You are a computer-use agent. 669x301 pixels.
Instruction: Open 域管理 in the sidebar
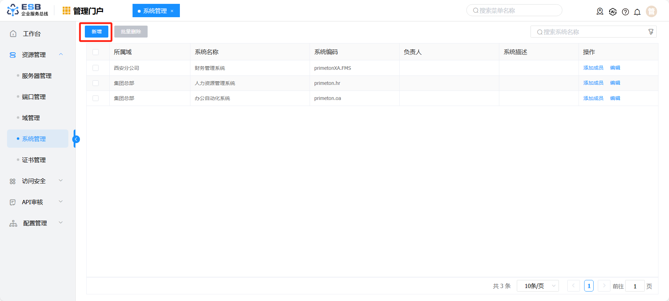pyautogui.click(x=31, y=118)
